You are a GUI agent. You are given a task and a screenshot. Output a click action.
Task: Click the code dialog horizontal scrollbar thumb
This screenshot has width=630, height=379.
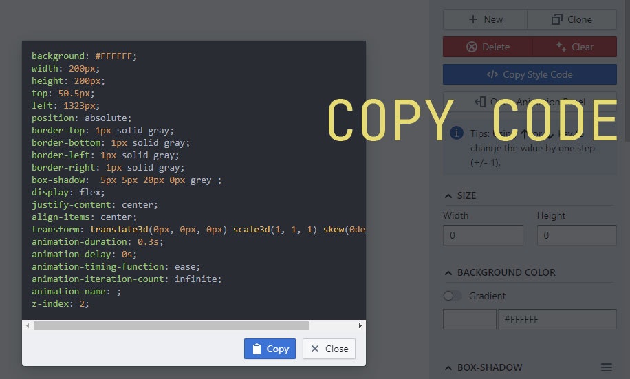coord(171,325)
